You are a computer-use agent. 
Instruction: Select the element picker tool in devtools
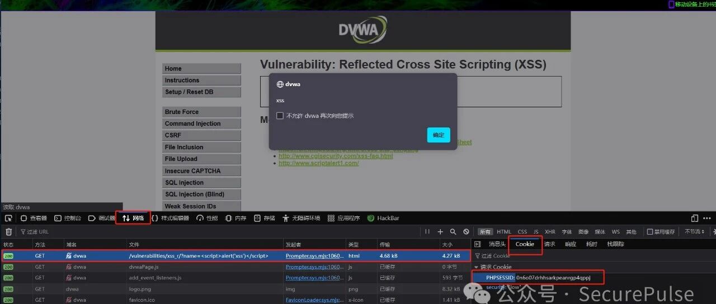(8, 218)
